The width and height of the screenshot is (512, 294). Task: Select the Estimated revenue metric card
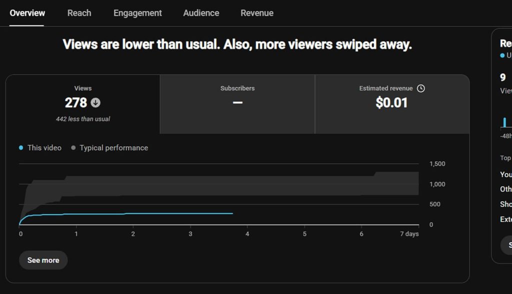392,104
